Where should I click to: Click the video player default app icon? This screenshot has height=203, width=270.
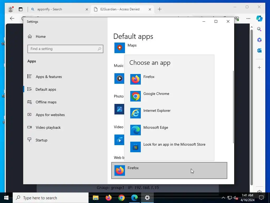(x=119, y=140)
